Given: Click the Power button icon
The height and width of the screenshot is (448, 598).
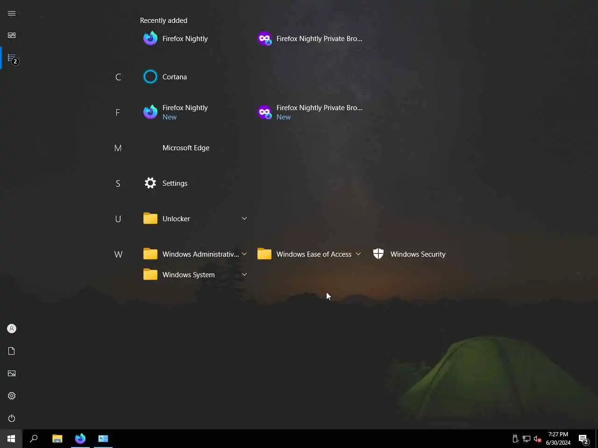Looking at the screenshot, I should [x=12, y=418].
